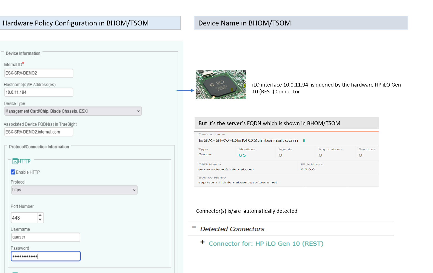
Task: Increase port number with up arrow
Action: point(40,215)
